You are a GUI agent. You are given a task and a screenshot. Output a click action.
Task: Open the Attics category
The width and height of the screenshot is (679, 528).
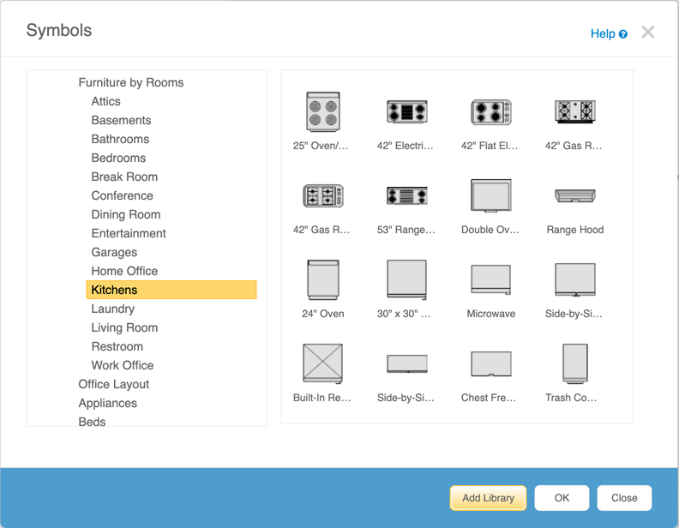point(105,101)
